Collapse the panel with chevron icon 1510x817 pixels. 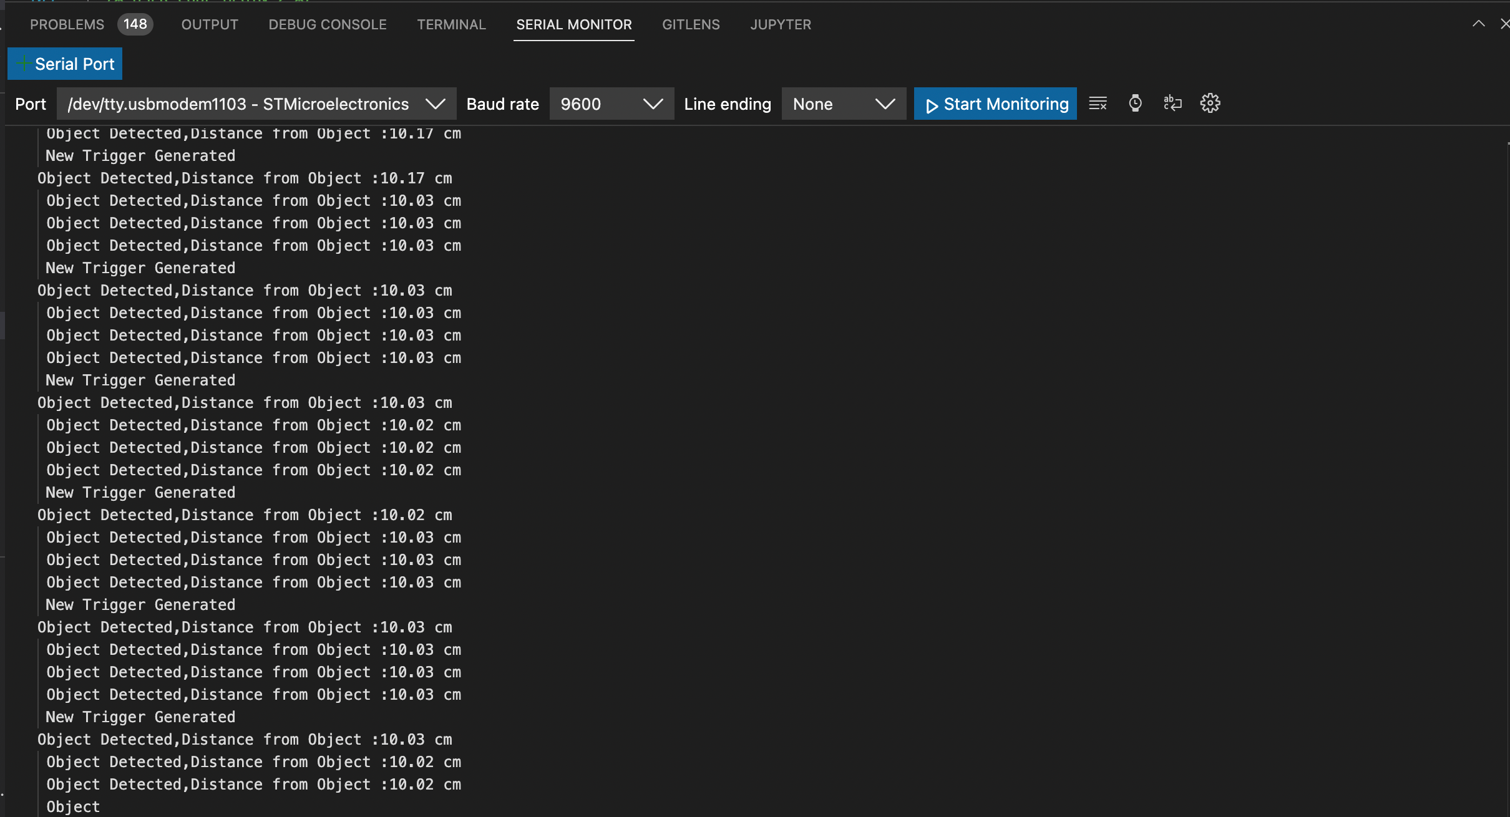click(x=1478, y=24)
